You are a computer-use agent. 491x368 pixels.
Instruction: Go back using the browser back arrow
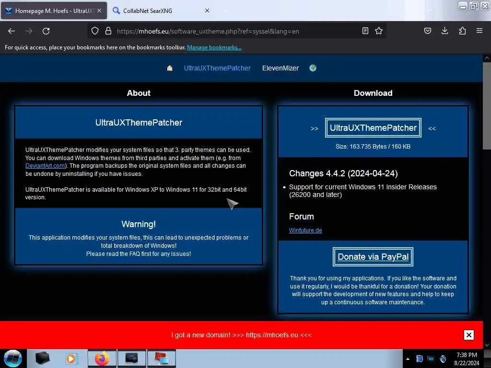[12, 31]
